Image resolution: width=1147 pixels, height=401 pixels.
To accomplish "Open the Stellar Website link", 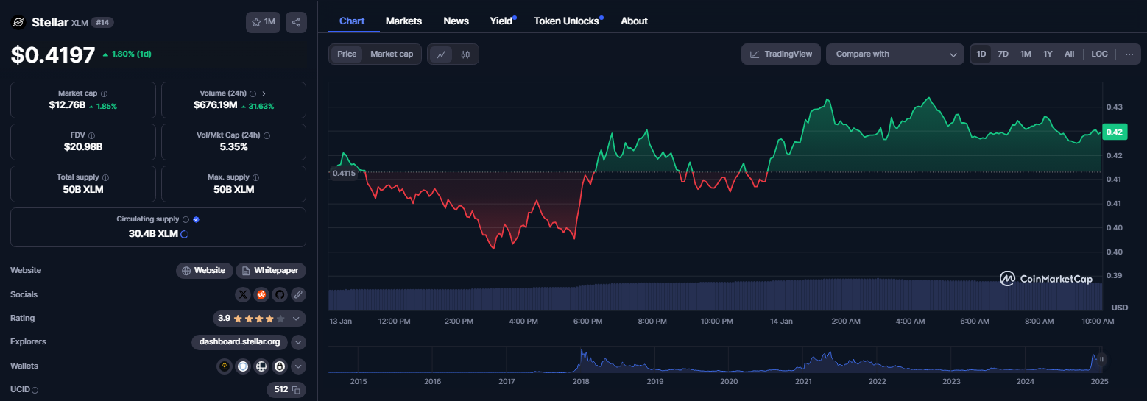I will point(205,271).
